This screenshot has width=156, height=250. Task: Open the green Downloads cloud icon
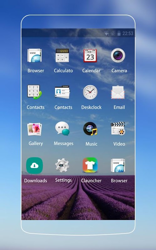34,166
